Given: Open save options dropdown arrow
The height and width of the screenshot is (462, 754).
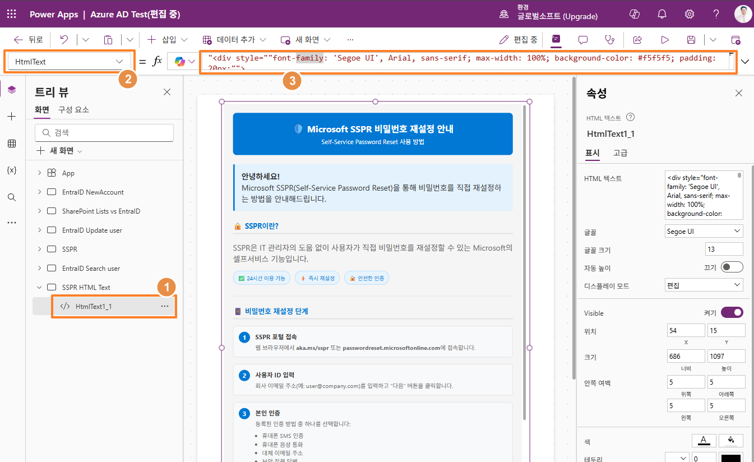Looking at the screenshot, I should [713, 40].
